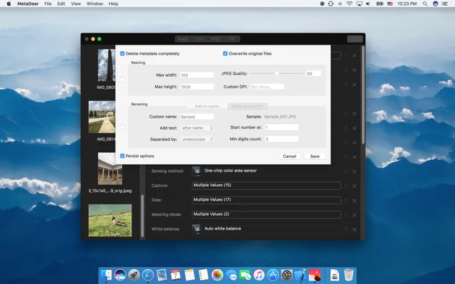Launch Safari from the dock
Image resolution: width=455 pixels, height=284 pixels.
pos(148,275)
